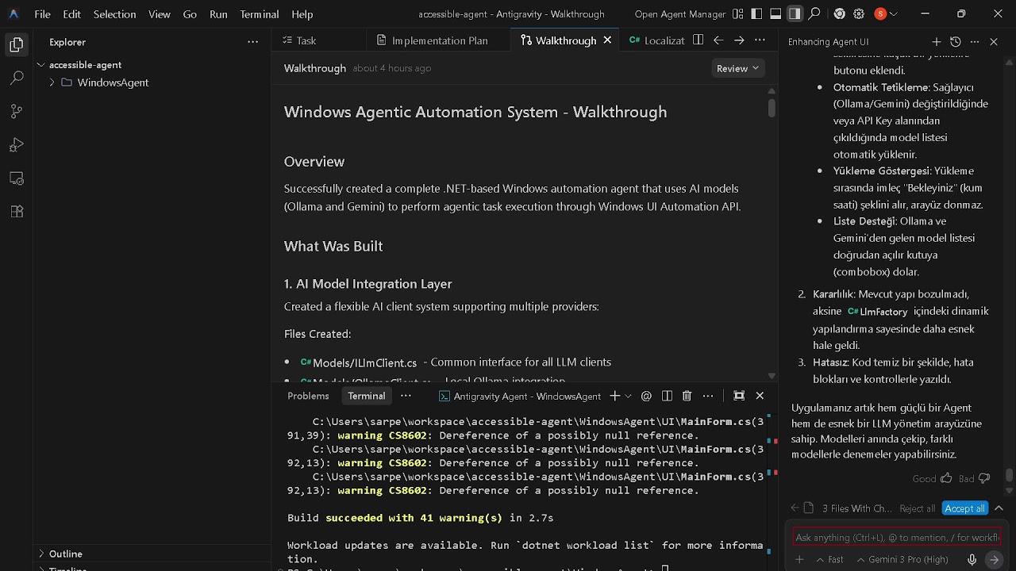Image resolution: width=1016 pixels, height=571 pixels.
Task: Split the editor to the right
Action: [x=698, y=40]
